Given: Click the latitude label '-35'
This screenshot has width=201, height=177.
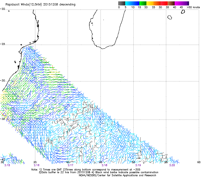Looking at the screenshot, I should coord(2,119).
